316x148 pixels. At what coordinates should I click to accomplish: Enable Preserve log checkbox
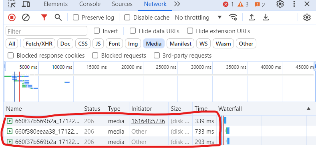tap(76, 18)
